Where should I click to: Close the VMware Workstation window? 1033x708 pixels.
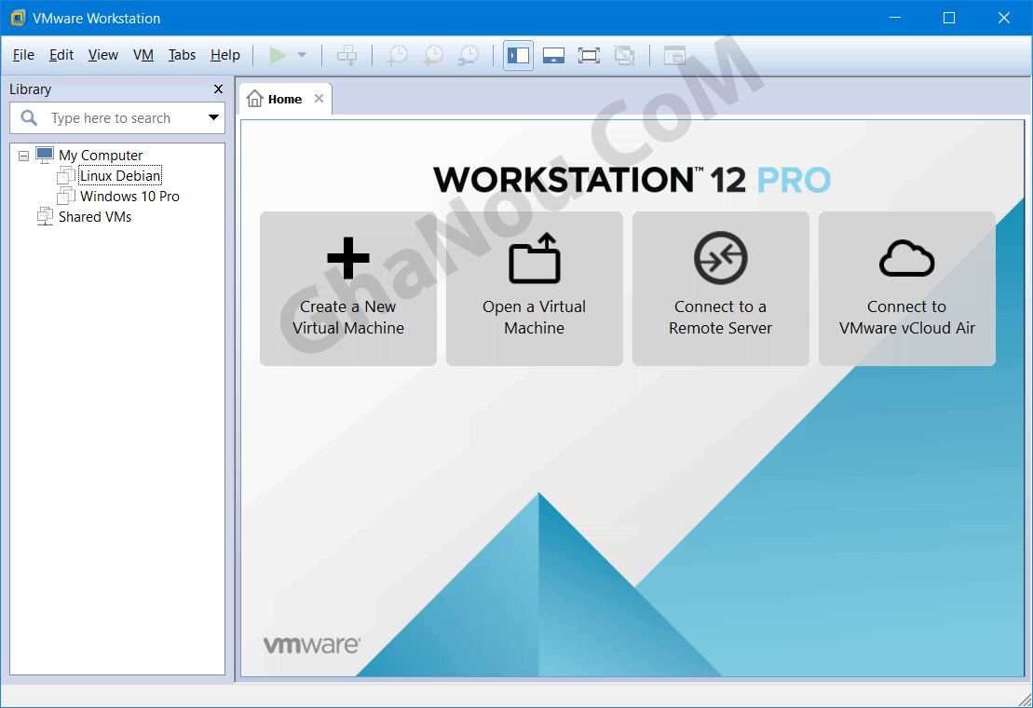[1003, 18]
